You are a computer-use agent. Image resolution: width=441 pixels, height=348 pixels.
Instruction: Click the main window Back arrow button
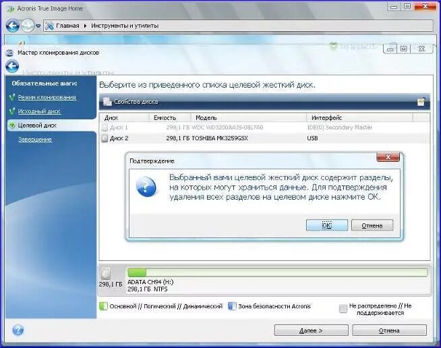click(13, 26)
